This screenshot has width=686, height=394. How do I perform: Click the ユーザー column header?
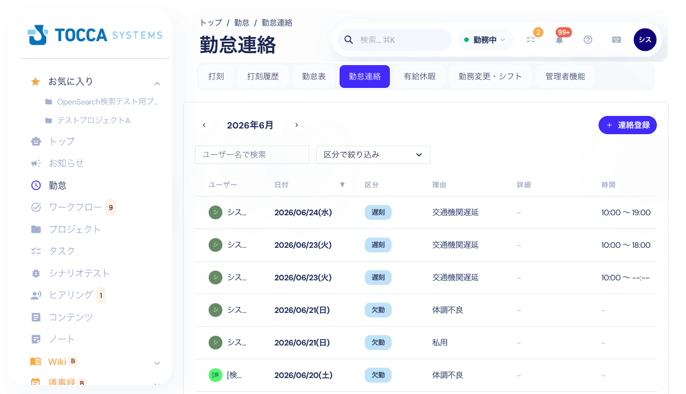tap(223, 185)
